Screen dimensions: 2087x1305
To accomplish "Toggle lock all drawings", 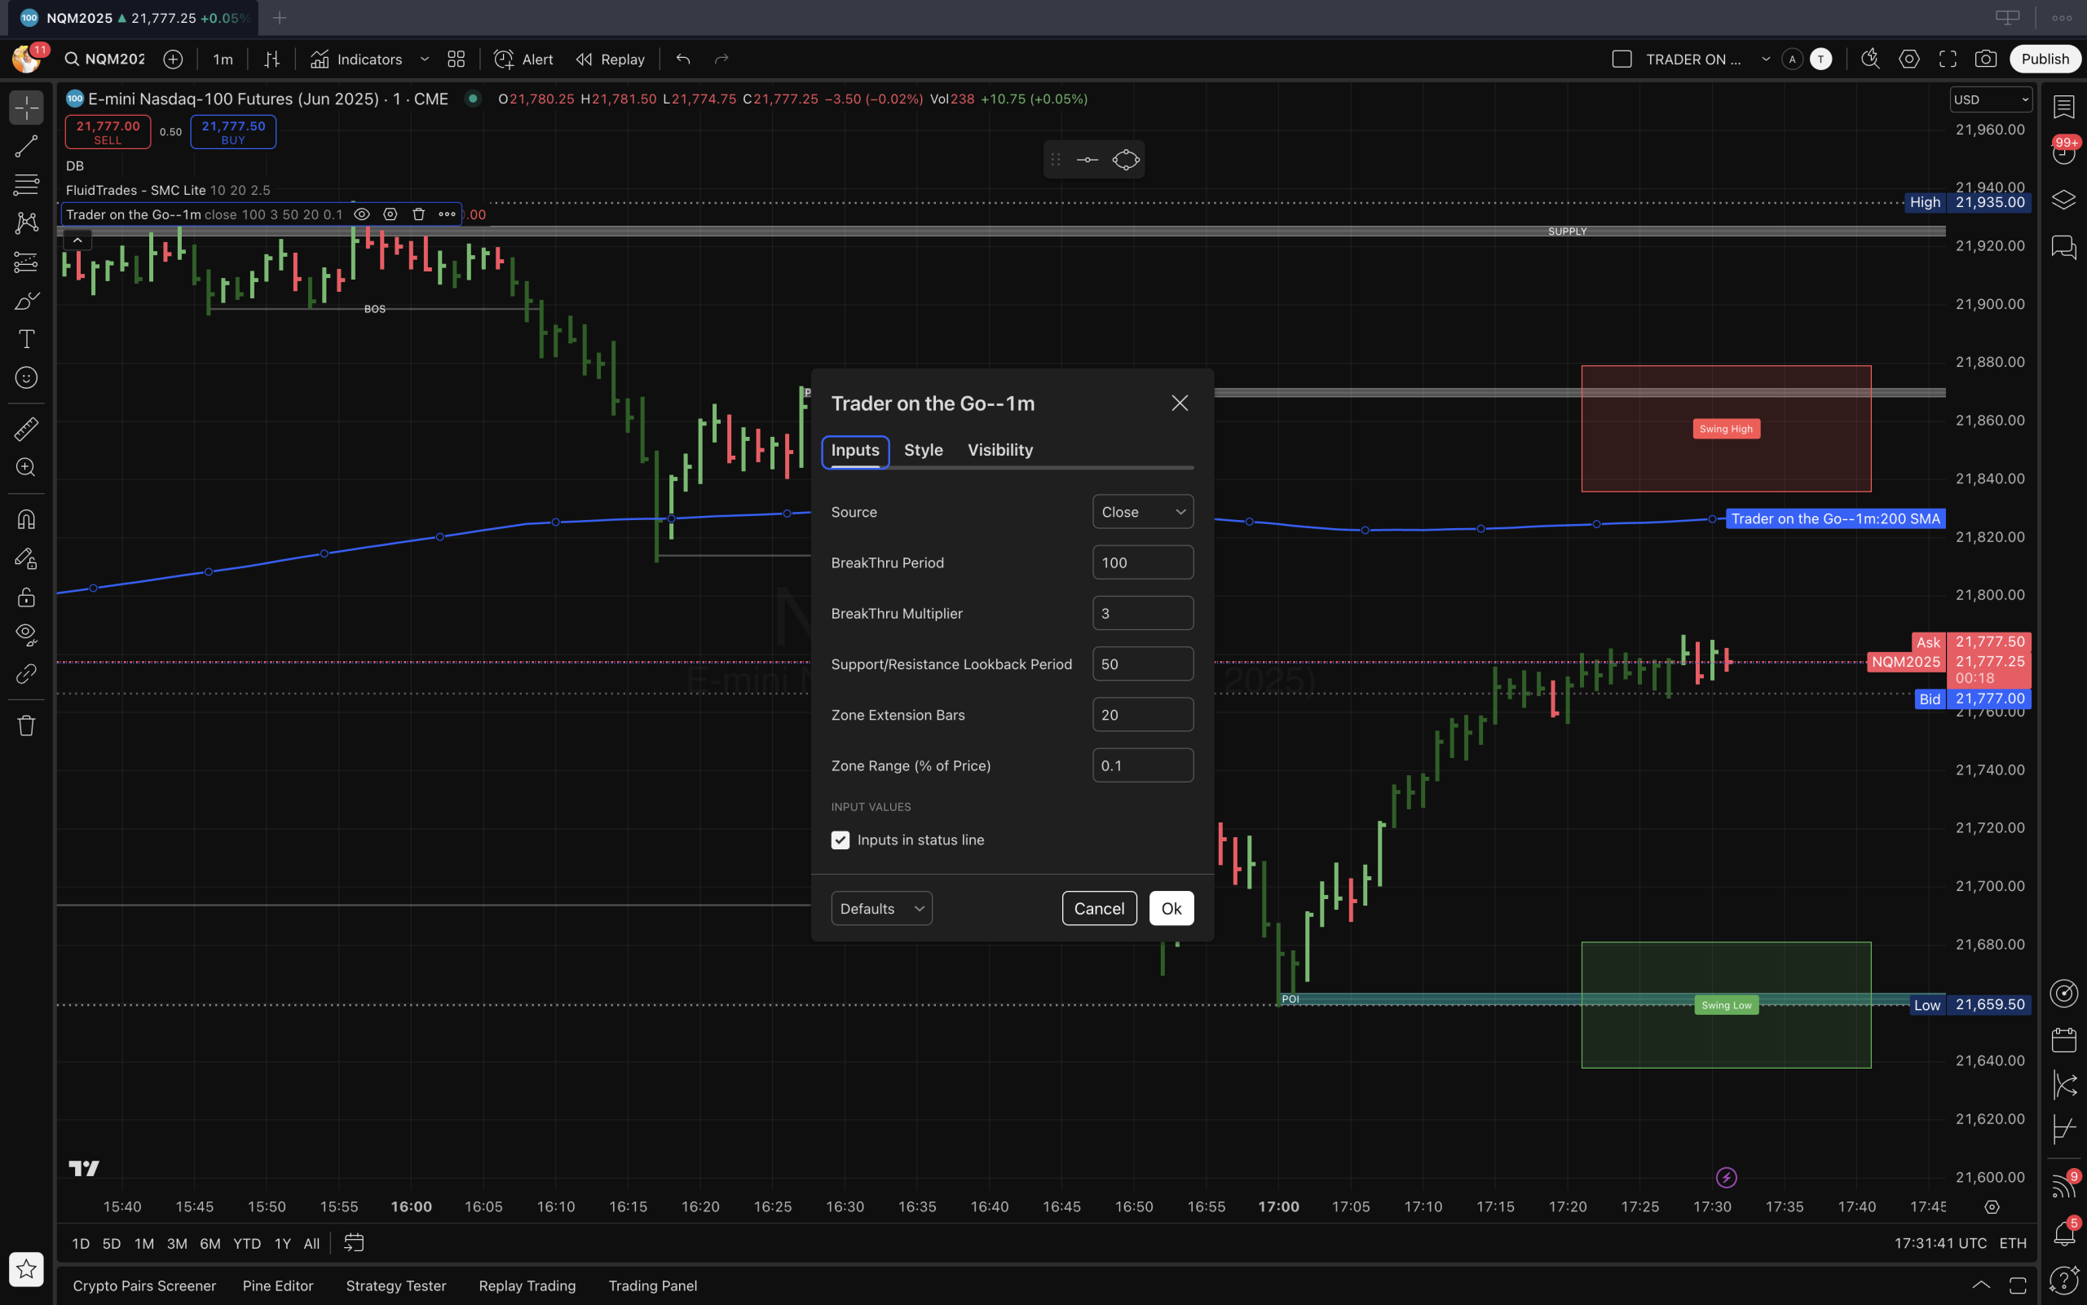I will pos(27,597).
